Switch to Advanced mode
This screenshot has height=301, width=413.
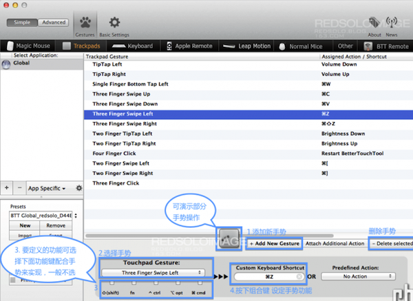tap(54, 23)
